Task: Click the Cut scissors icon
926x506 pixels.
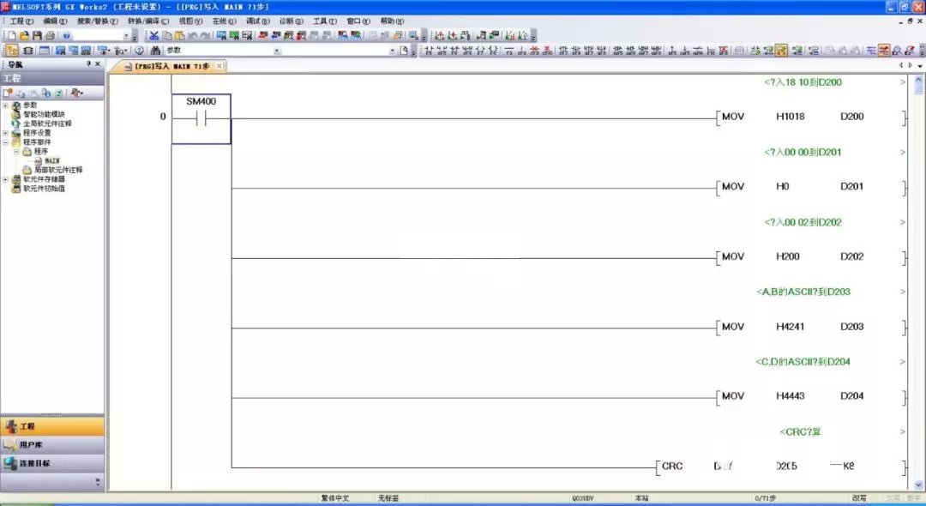Action: tap(153, 36)
